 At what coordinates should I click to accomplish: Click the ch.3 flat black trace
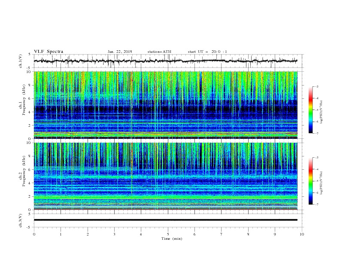165,220
